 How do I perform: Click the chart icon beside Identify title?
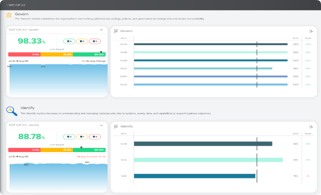116,127
